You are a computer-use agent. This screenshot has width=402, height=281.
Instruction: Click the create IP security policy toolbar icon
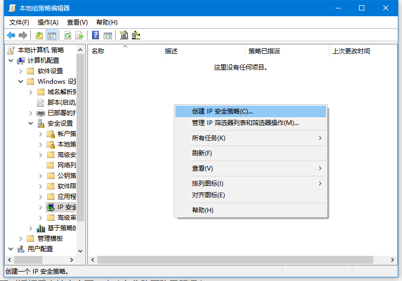coord(124,35)
